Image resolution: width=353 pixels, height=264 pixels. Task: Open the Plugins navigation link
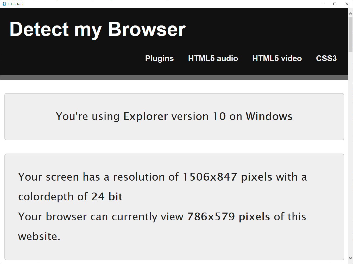coord(159,58)
